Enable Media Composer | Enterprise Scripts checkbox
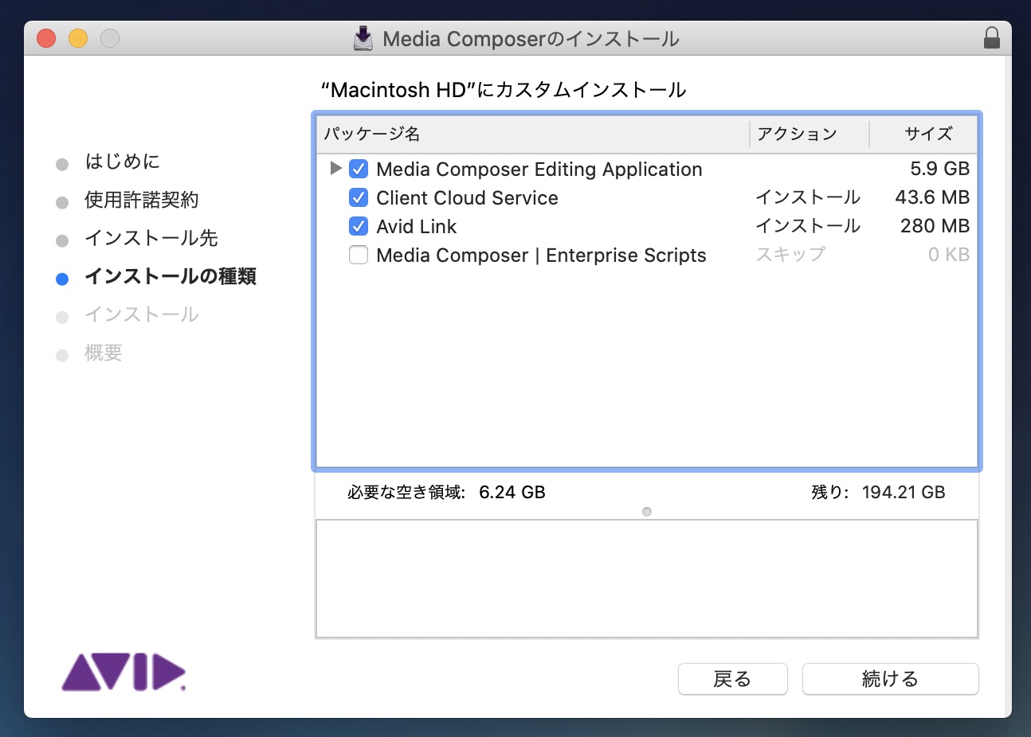The image size is (1031, 737). [359, 255]
